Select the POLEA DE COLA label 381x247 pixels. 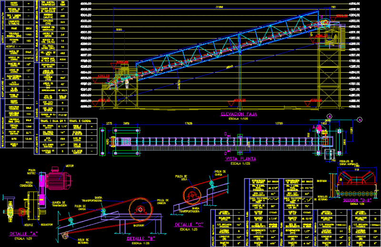pos(181,178)
